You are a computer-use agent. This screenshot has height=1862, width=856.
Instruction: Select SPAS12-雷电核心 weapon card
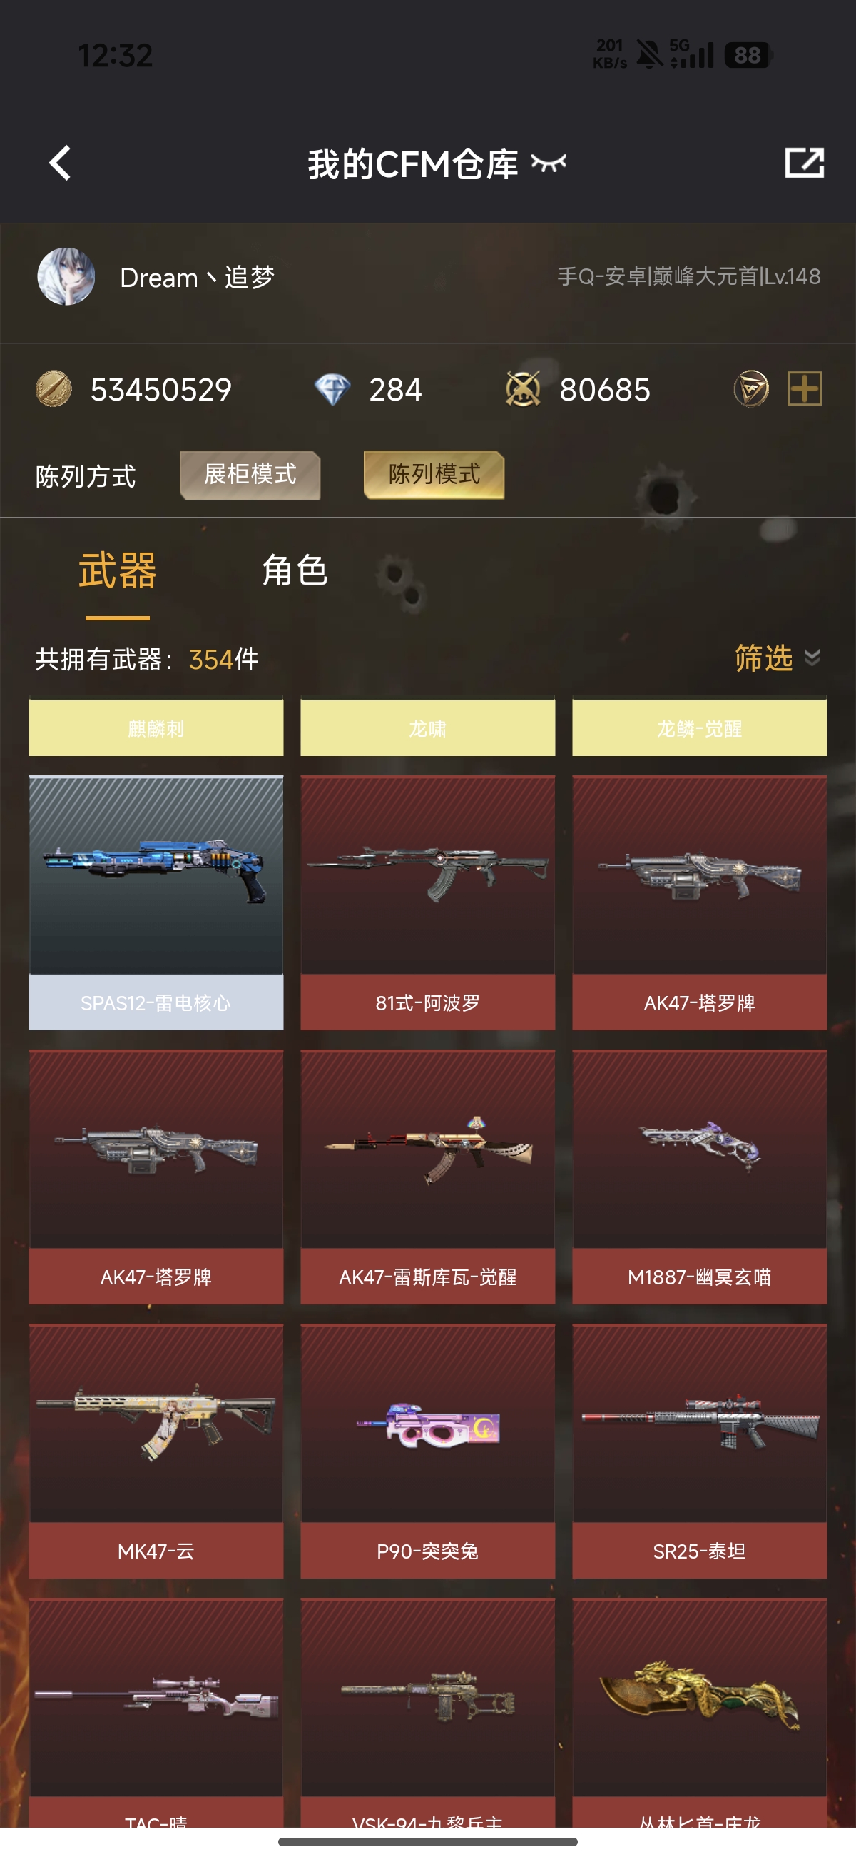(x=156, y=903)
